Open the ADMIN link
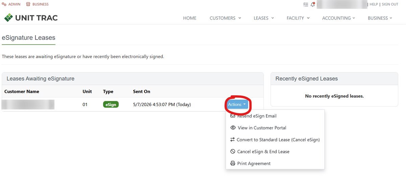406x176 pixels. point(14,4)
